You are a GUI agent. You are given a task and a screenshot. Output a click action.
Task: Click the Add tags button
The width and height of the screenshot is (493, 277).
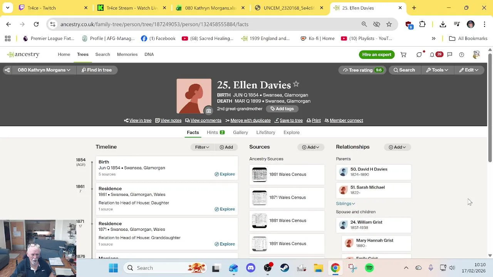pyautogui.click(x=282, y=109)
